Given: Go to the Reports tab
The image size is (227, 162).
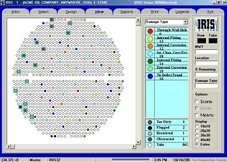Looking at the screenshot, I should click(127, 12).
